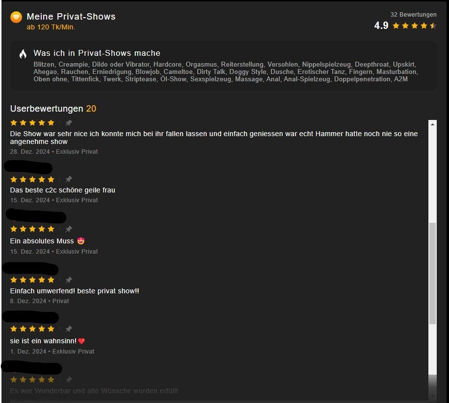Click the five stars of the 28. Dez. review

[x=32, y=123]
